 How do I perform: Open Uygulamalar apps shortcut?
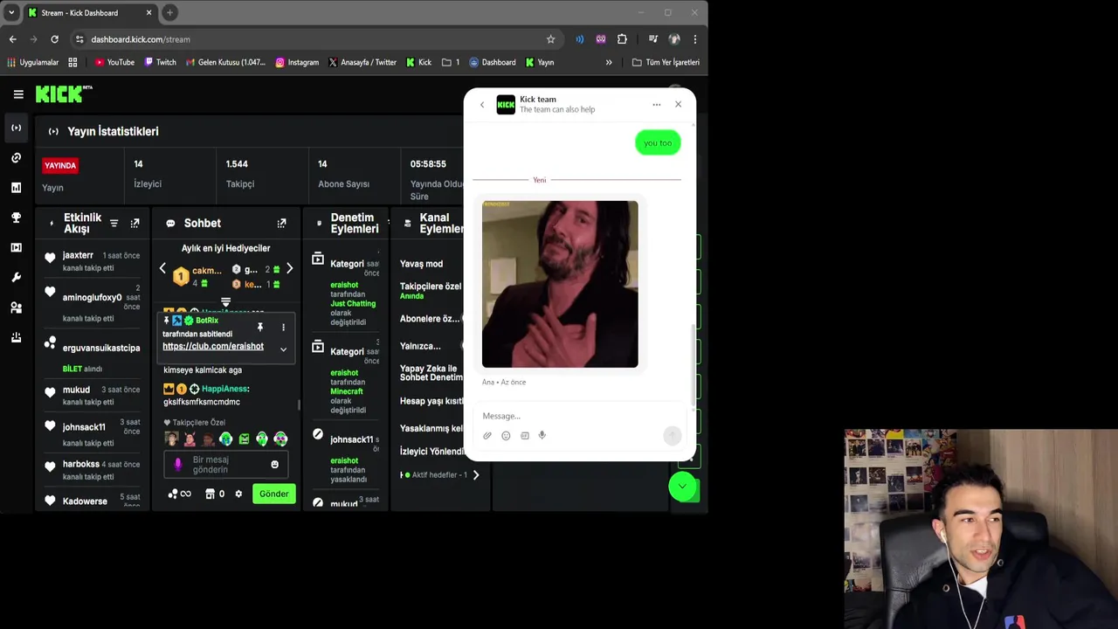(33, 63)
